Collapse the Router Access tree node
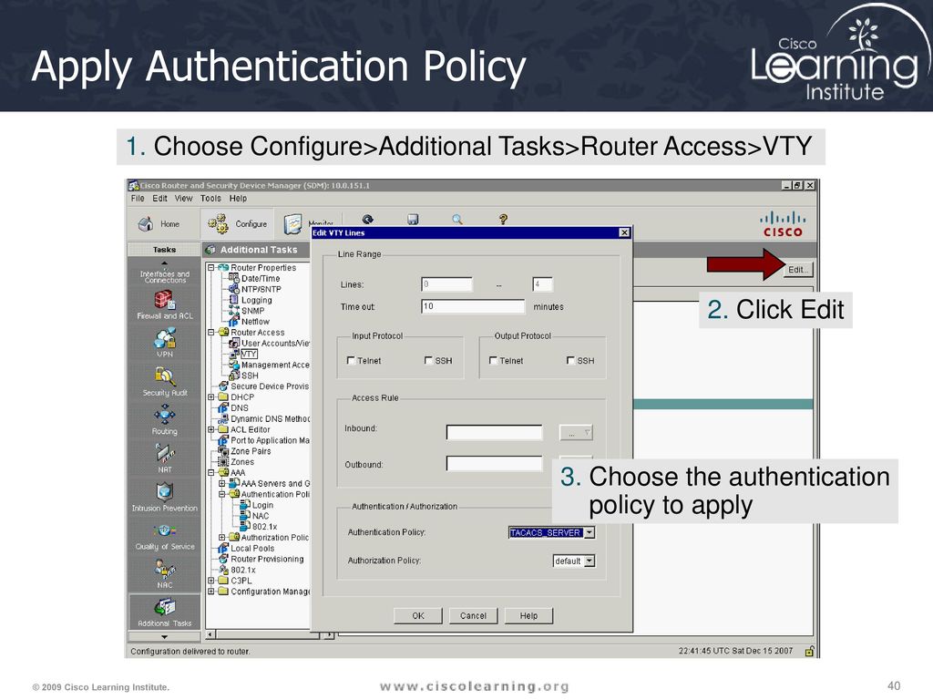The width and height of the screenshot is (933, 700). tap(210, 332)
